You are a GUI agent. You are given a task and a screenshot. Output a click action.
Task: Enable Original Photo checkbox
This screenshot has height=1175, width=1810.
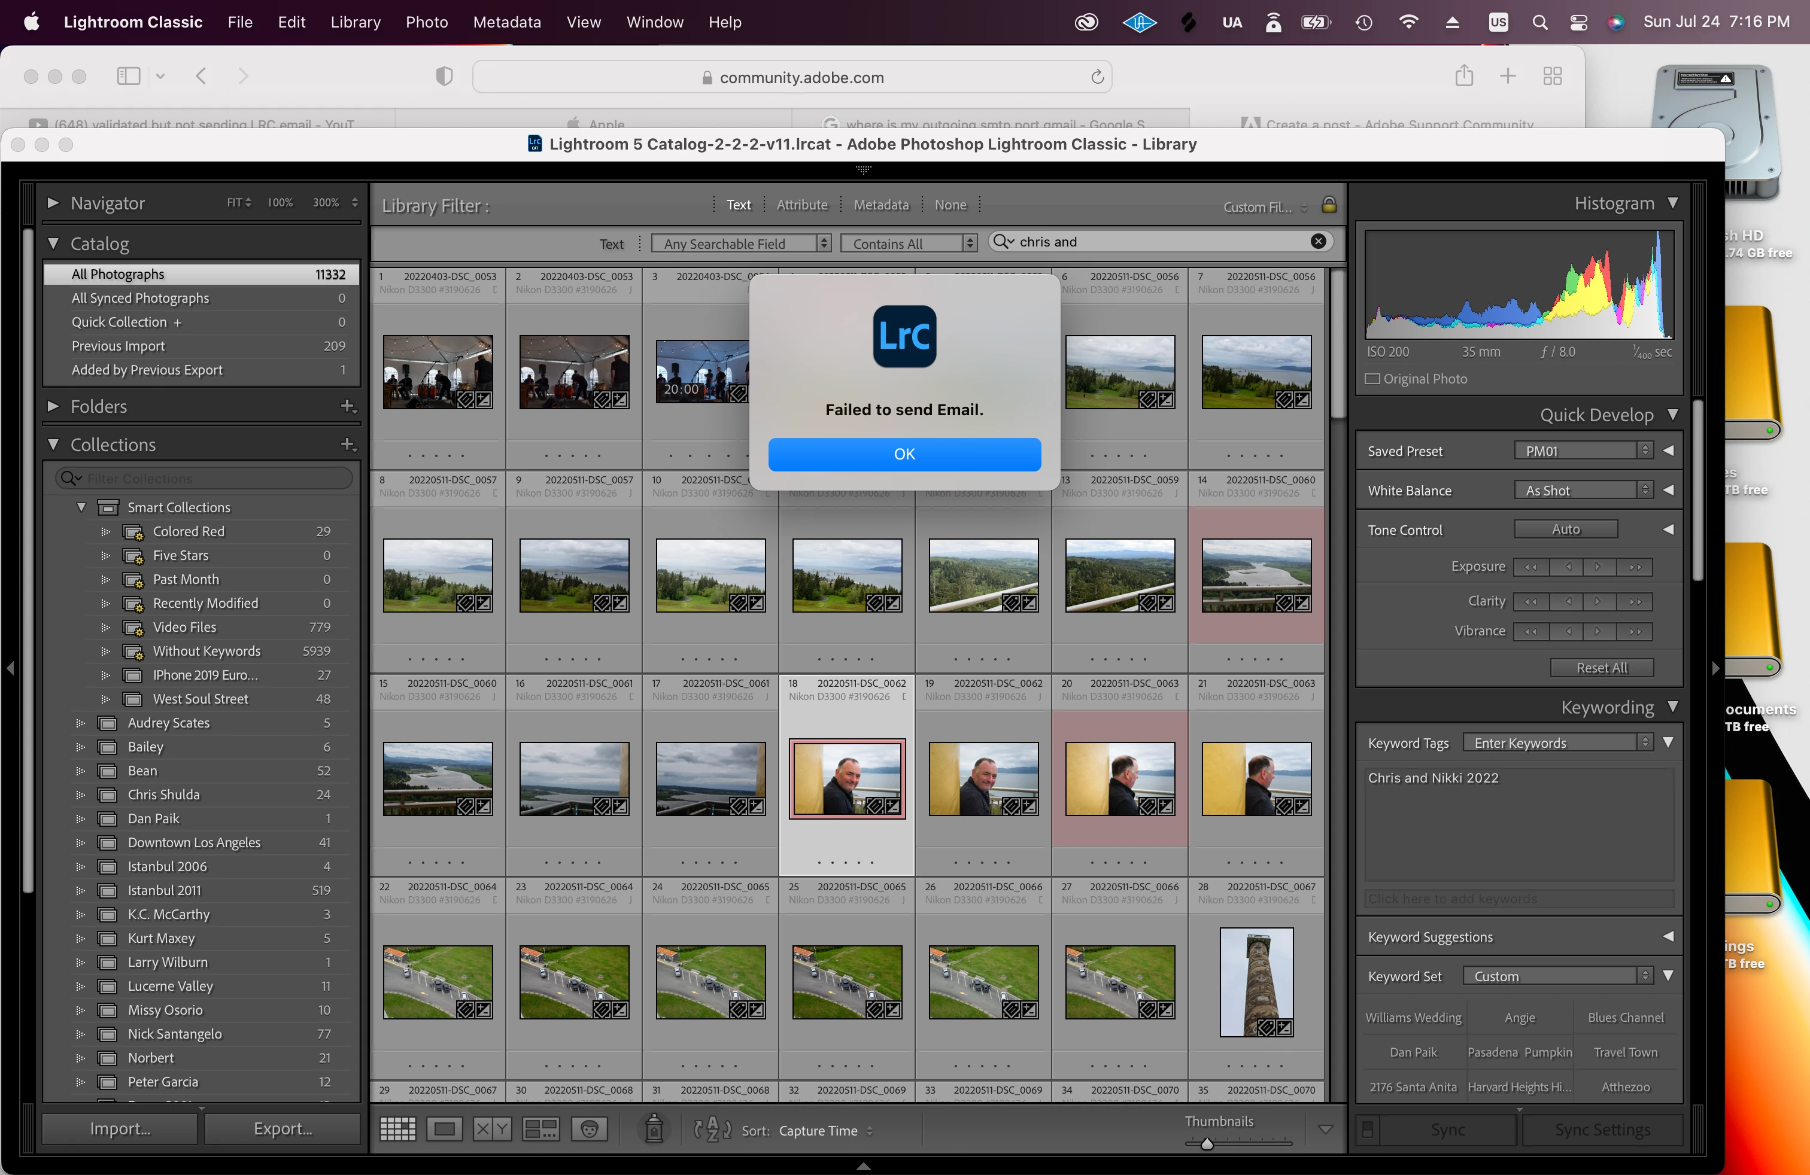(1372, 379)
